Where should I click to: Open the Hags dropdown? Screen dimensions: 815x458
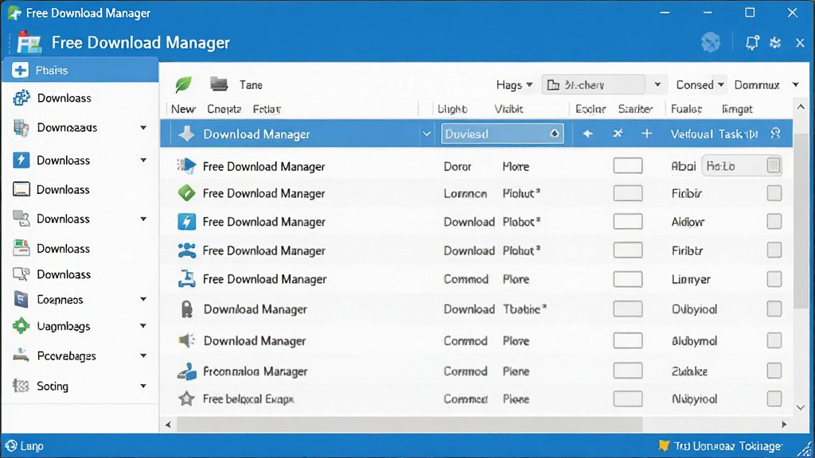[x=514, y=84]
